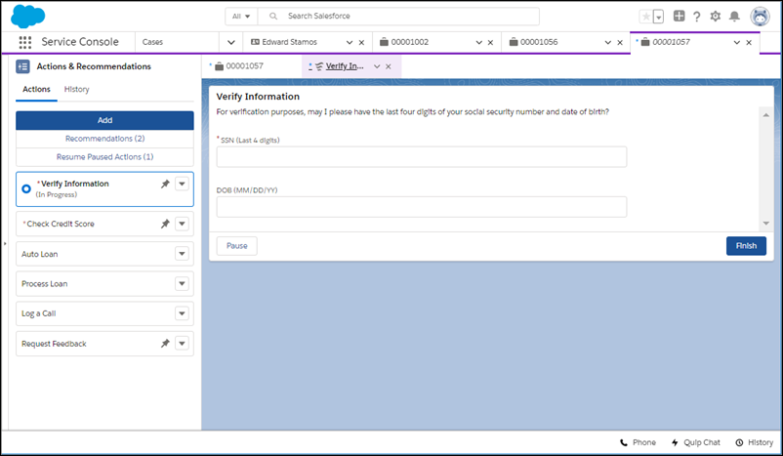Open the global actions plus icon
This screenshot has width=783, height=456.
click(680, 17)
